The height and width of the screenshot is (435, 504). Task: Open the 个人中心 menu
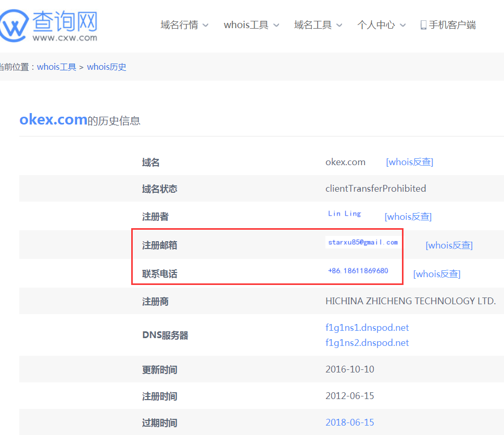pos(376,25)
